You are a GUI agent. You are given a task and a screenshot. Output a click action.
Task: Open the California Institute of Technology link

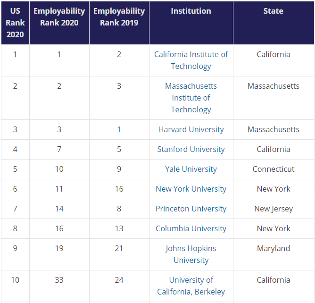click(191, 60)
